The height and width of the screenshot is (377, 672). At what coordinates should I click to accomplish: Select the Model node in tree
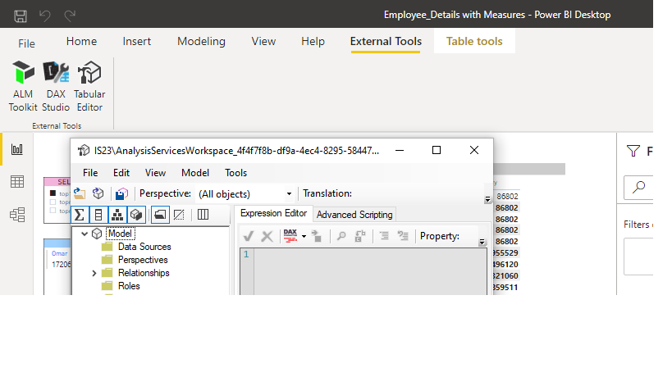click(x=120, y=234)
